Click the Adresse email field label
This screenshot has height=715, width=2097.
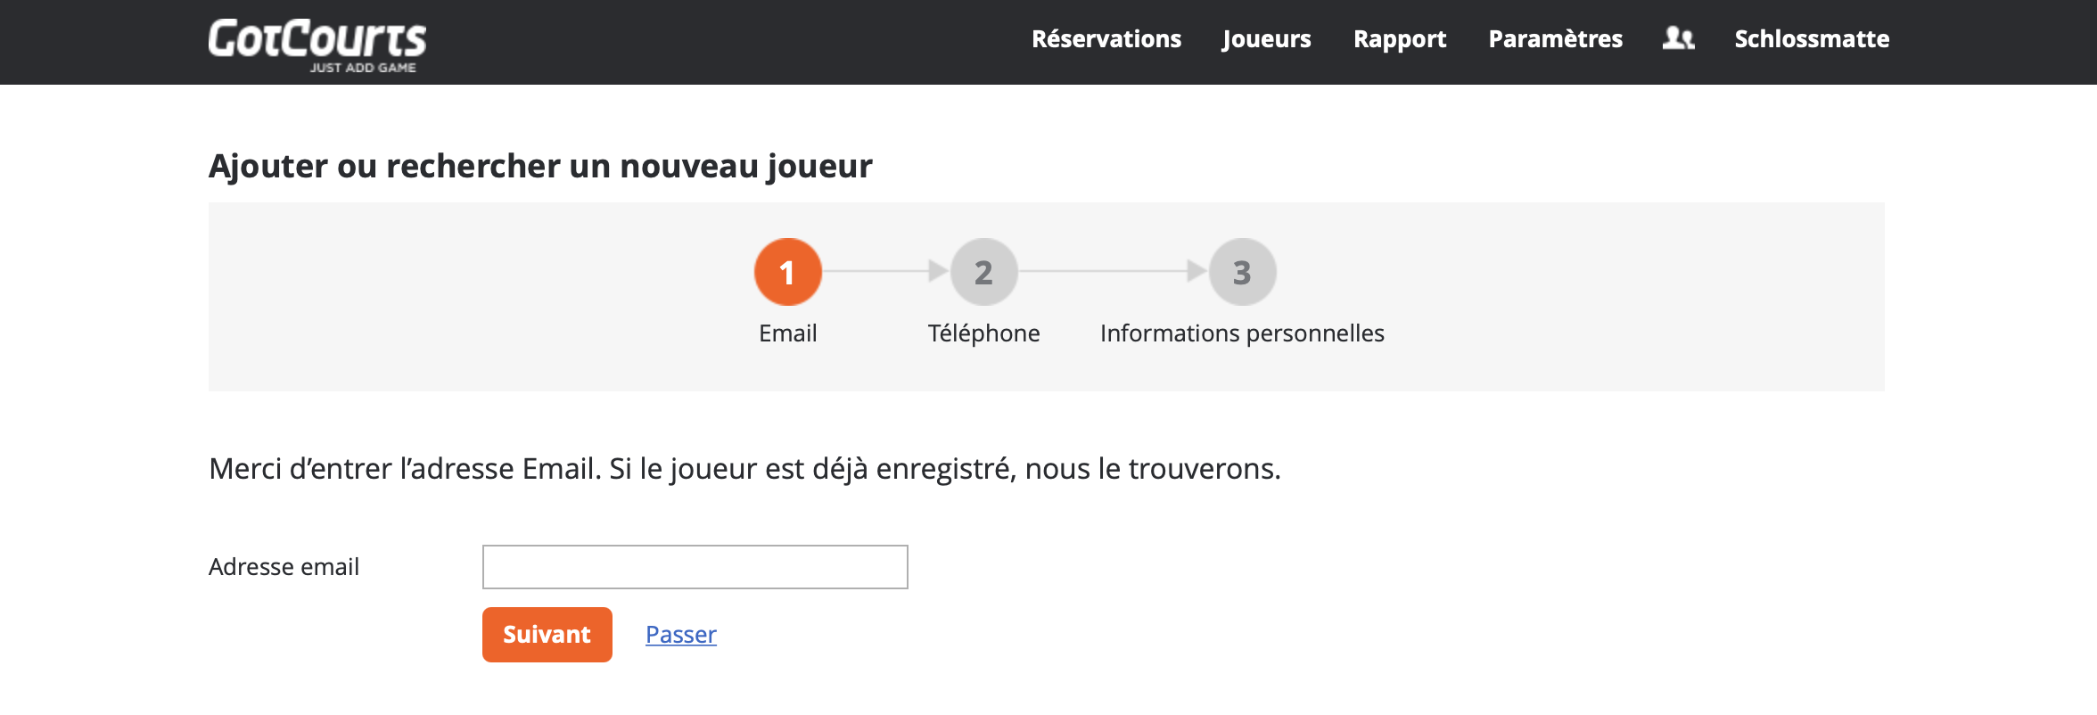tap(284, 567)
